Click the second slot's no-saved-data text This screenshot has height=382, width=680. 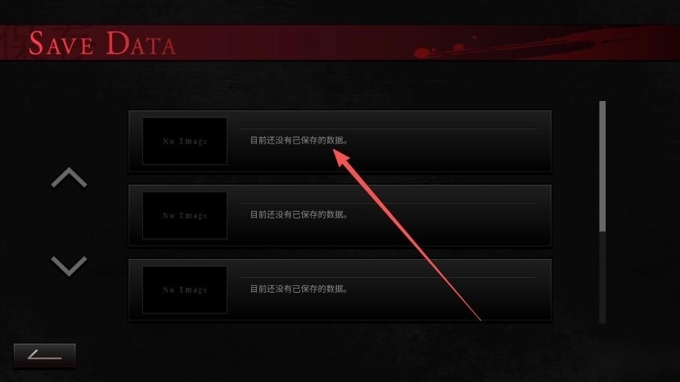[299, 214]
